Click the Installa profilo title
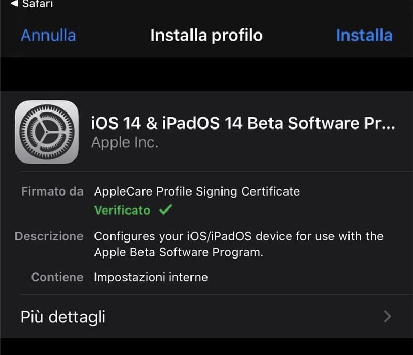The width and height of the screenshot is (413, 355). click(x=206, y=35)
